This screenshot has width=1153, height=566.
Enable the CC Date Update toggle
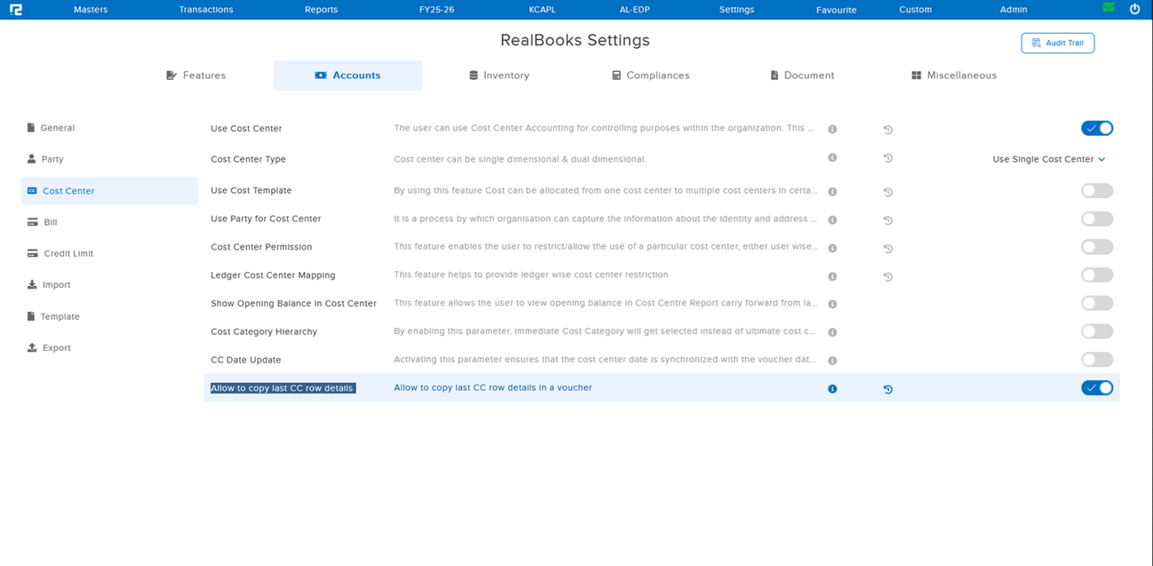(1097, 360)
